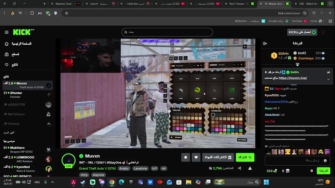Expand the leaderboard arrow under top gifters
Image resolution: width=335 pixels, height=188 pixels.
[297, 64]
